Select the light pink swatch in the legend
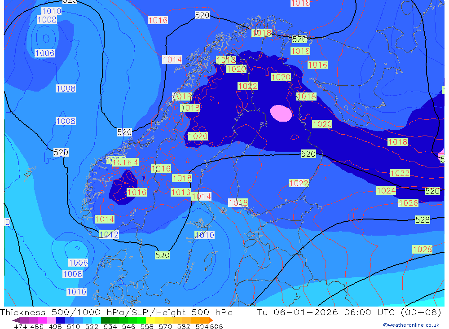This screenshot has width=449, height=329. click(51, 320)
